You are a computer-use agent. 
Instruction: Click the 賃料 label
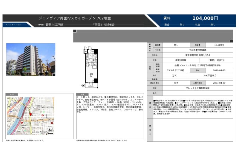[167, 18]
